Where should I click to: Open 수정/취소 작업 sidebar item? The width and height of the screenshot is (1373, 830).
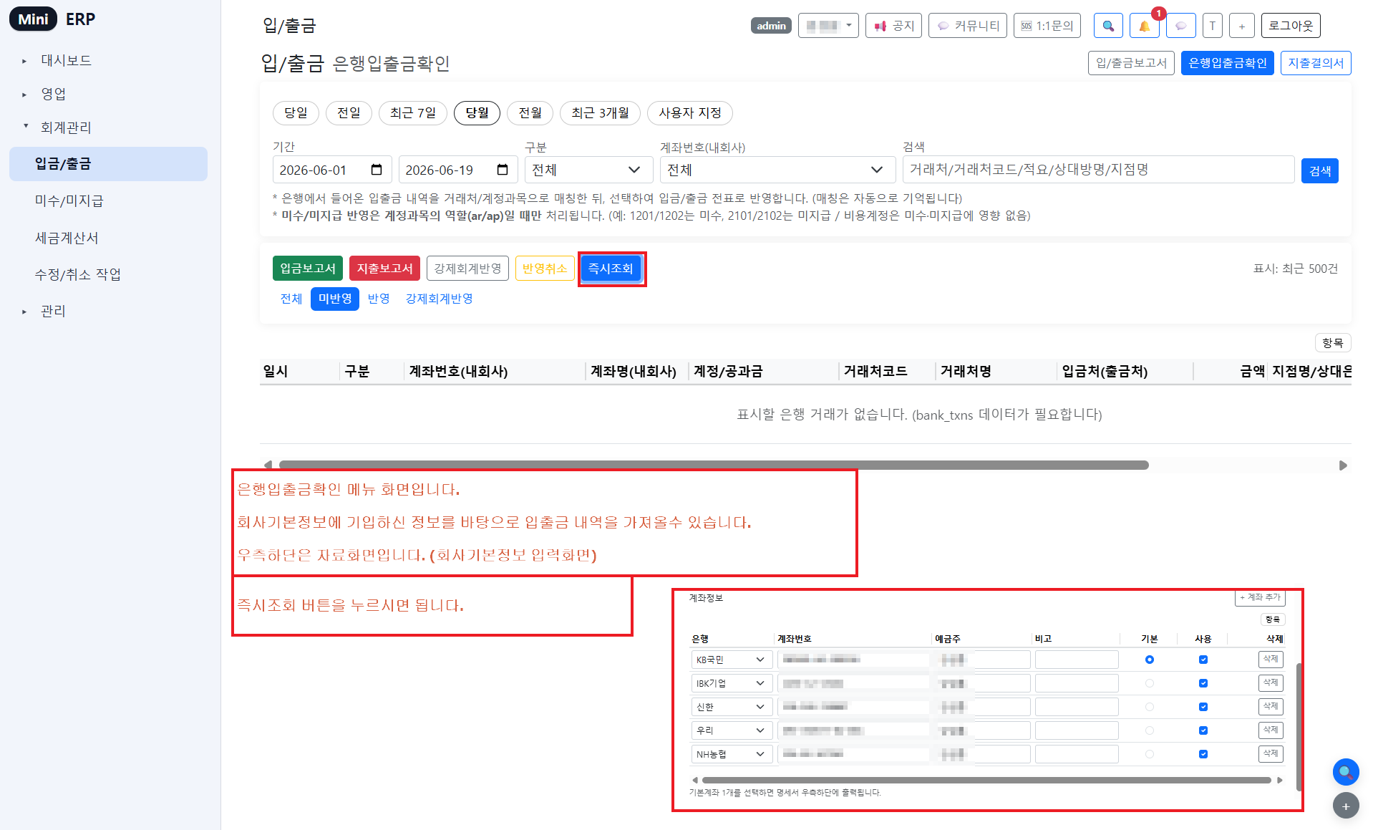pyautogui.click(x=78, y=274)
